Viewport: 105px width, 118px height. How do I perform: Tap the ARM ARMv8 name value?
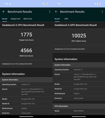79,111
